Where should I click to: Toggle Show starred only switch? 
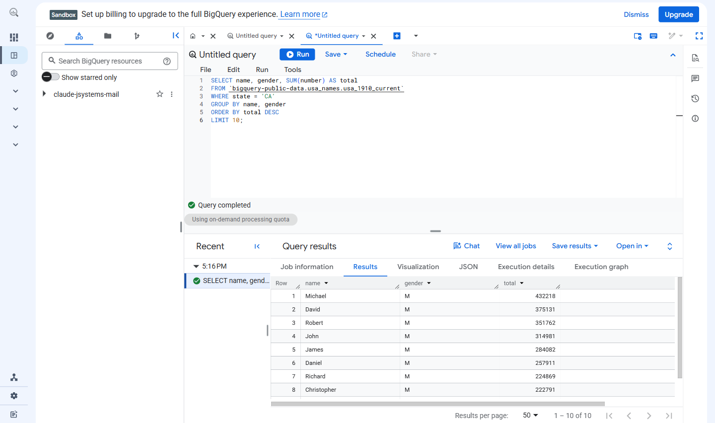(51, 77)
